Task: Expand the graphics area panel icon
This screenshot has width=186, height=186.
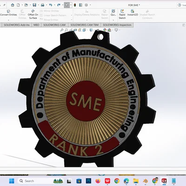Action: tap(184, 25)
